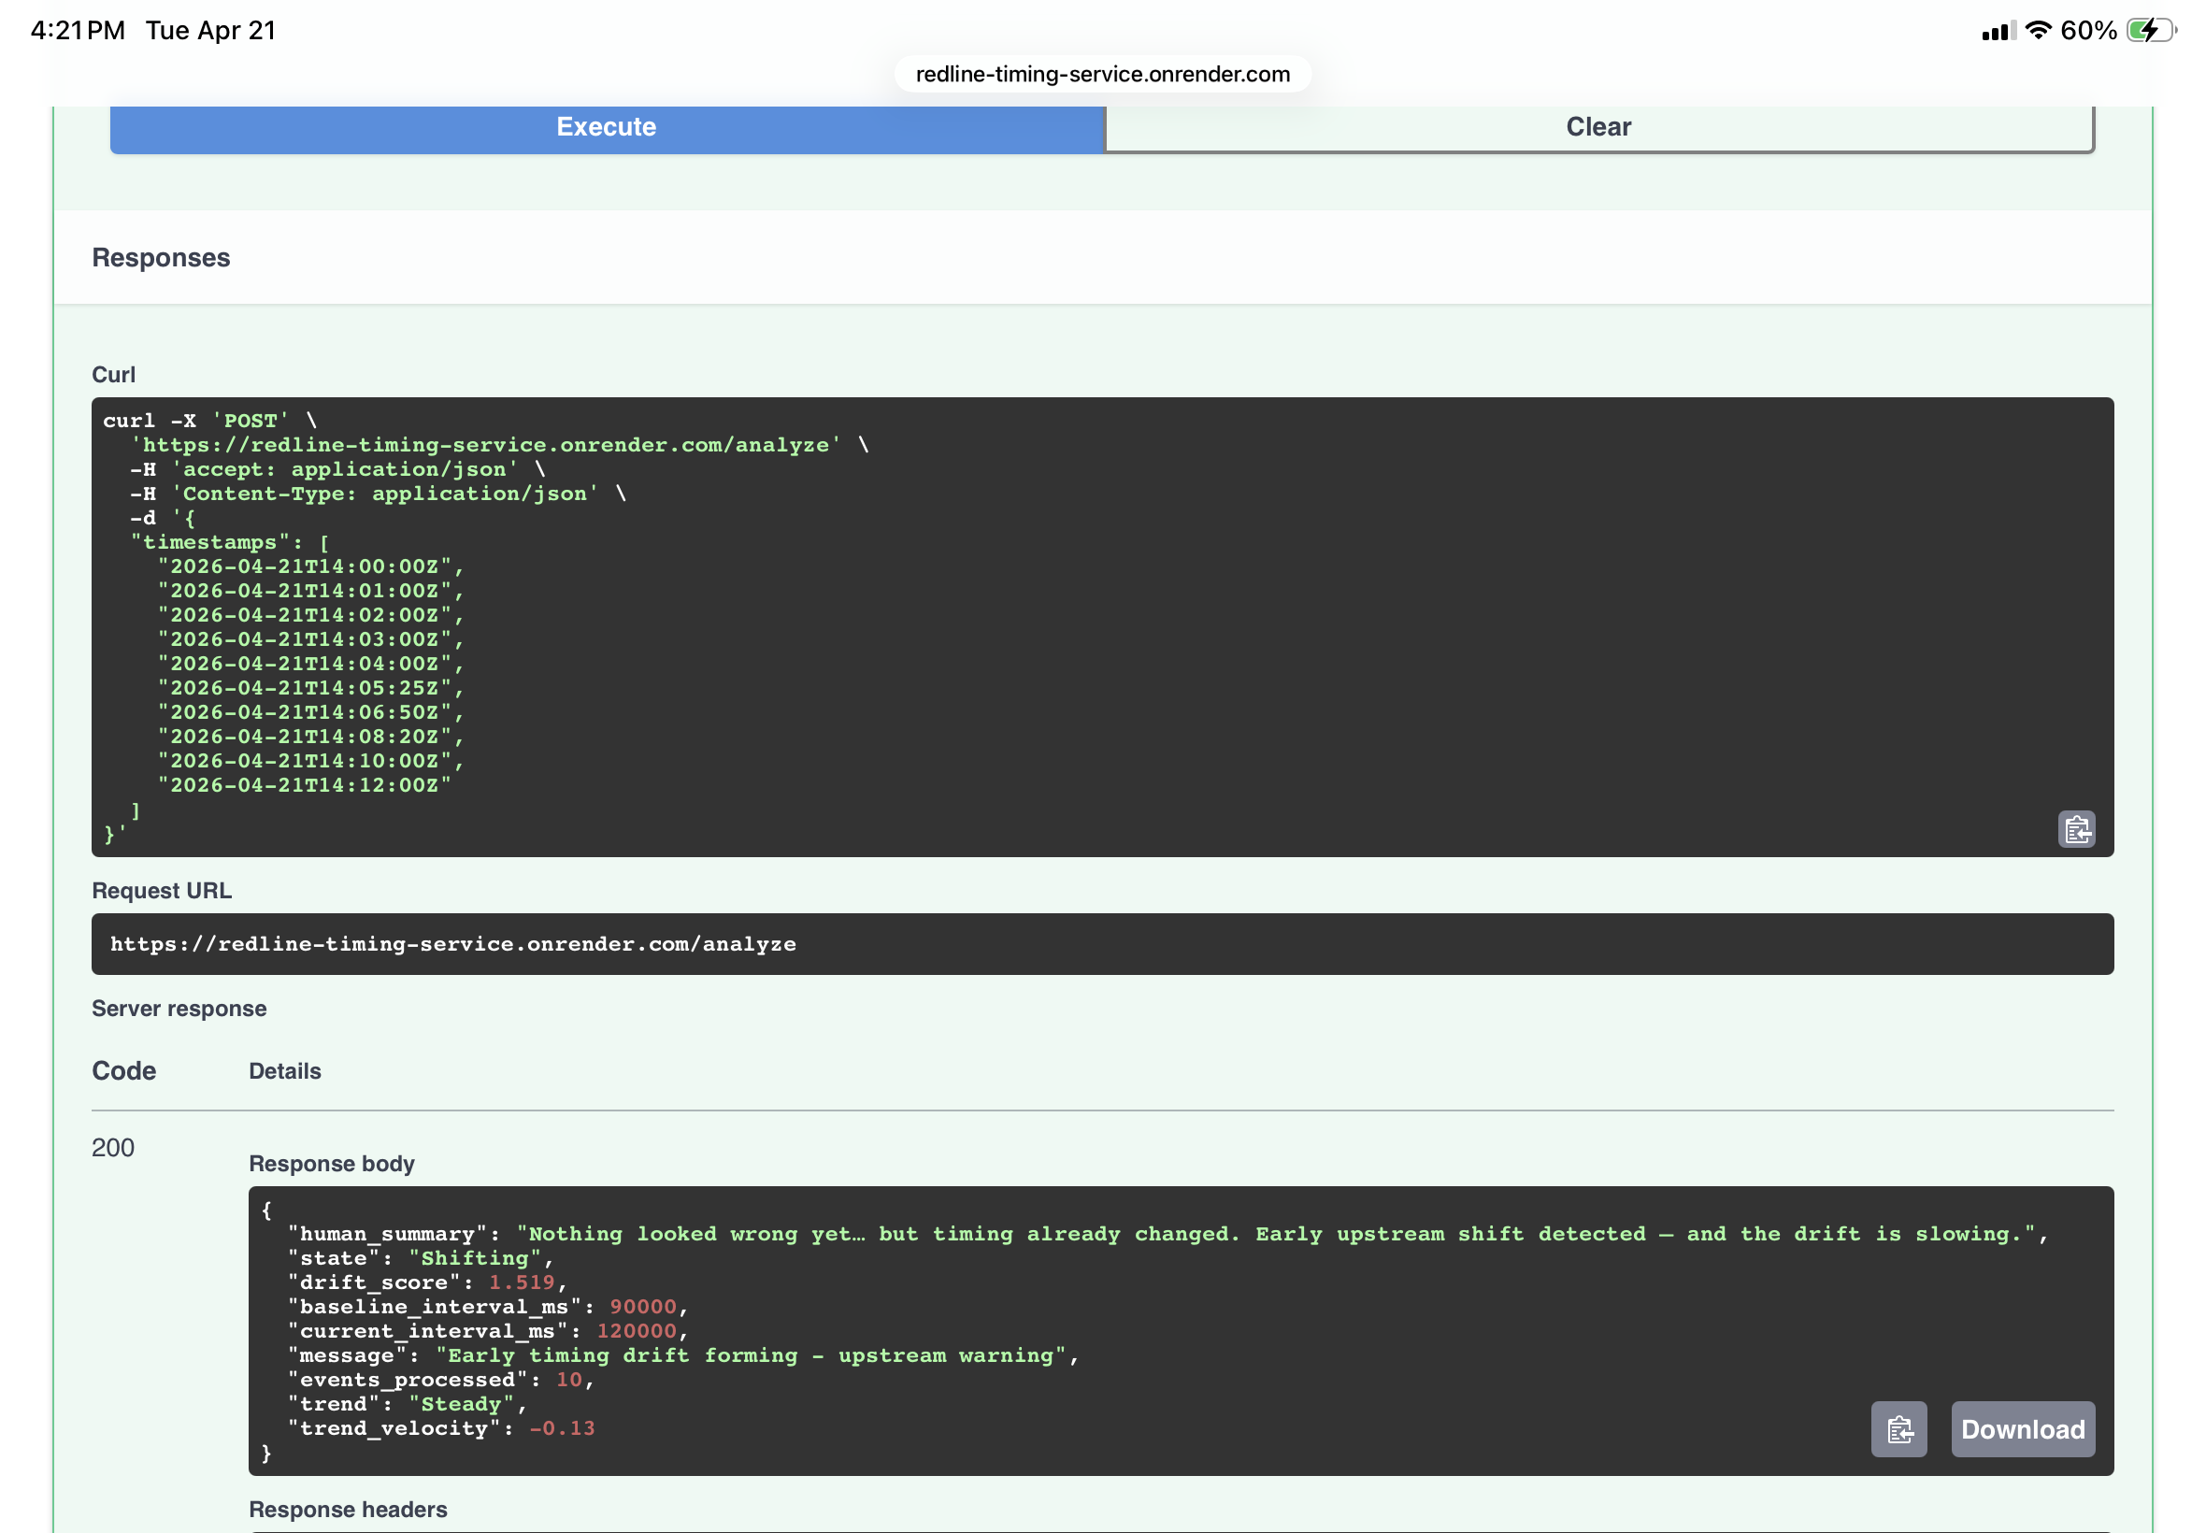Tap the battery charging icon

[x=2150, y=30]
